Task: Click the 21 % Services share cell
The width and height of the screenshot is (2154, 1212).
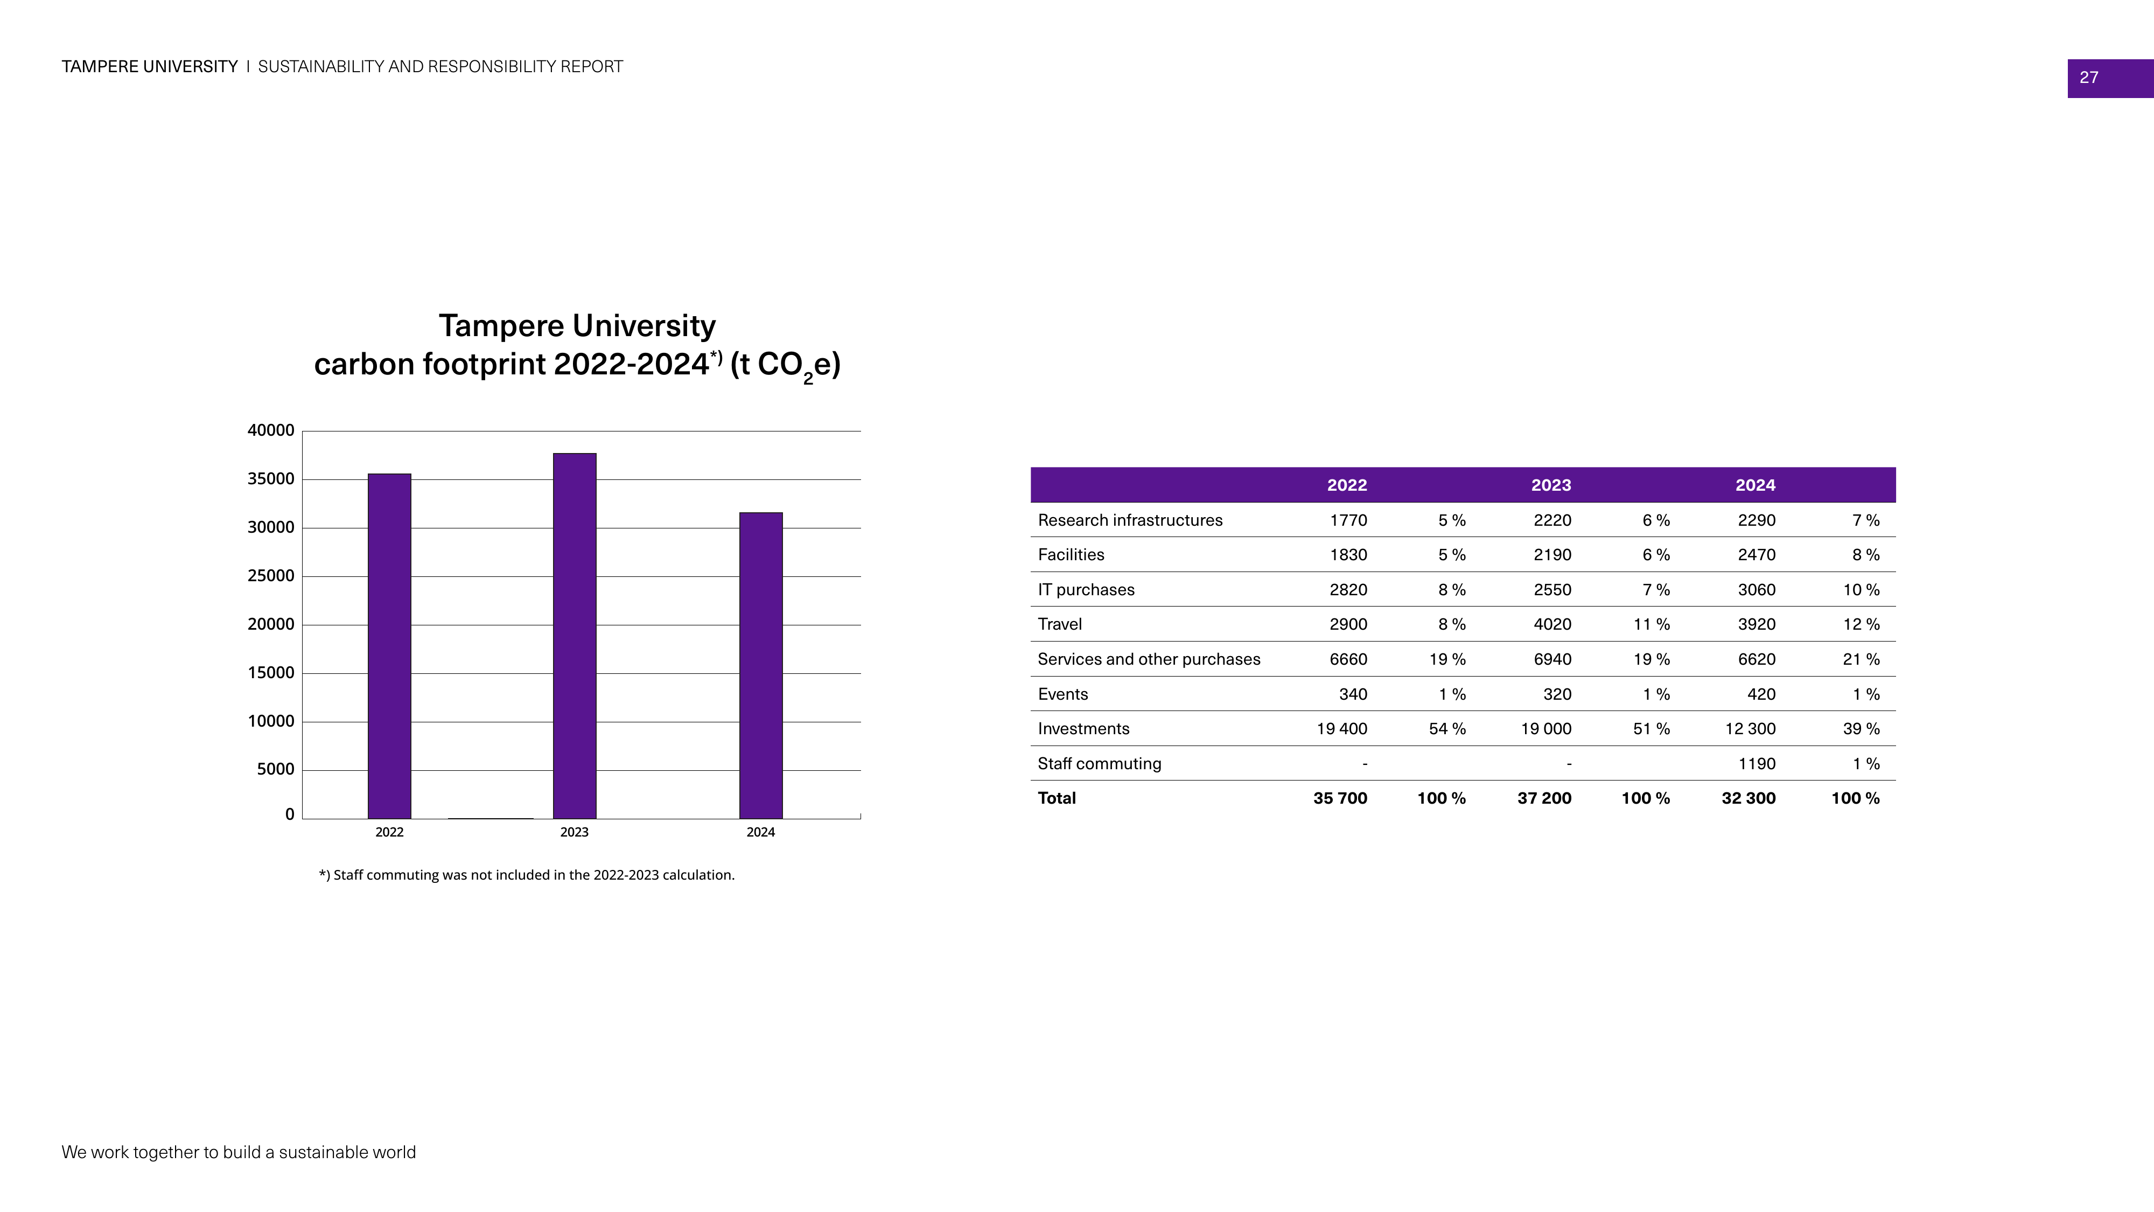Action: coord(1862,659)
